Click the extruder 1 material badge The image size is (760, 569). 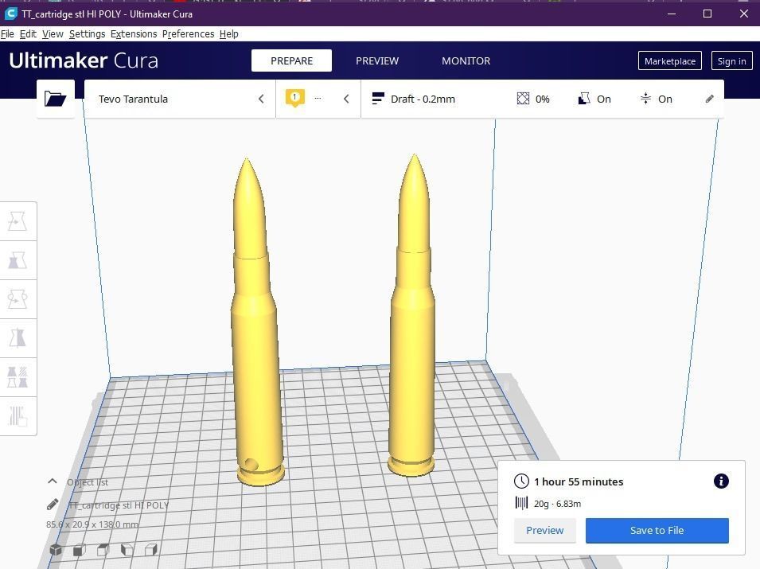[294, 99]
